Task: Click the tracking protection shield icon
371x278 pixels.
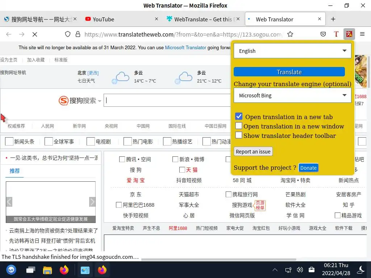Action: pos(68,34)
